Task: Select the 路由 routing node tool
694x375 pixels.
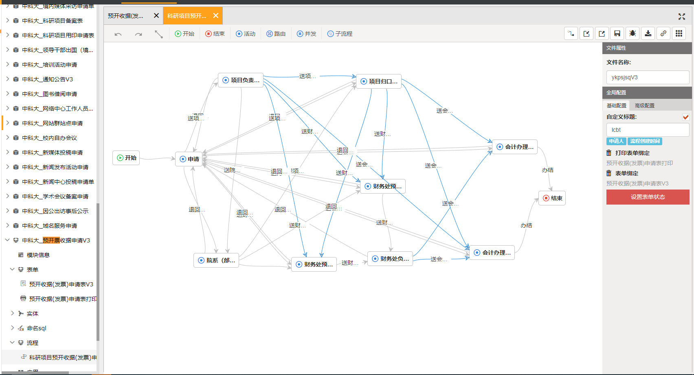Action: 276,34
